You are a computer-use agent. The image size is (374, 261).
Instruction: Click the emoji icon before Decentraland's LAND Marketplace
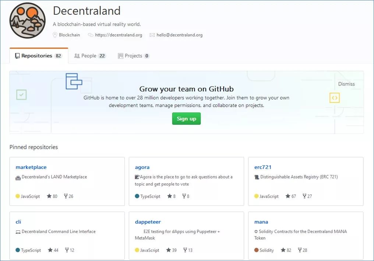coord(18,177)
